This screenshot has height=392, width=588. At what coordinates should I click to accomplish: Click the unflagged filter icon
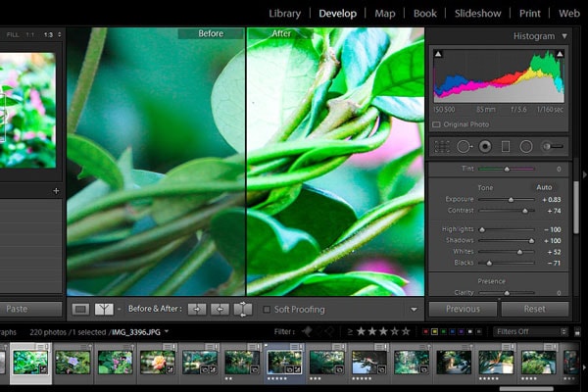click(x=318, y=331)
